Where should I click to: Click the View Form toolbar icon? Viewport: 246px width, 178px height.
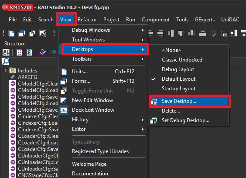coord(22,33)
